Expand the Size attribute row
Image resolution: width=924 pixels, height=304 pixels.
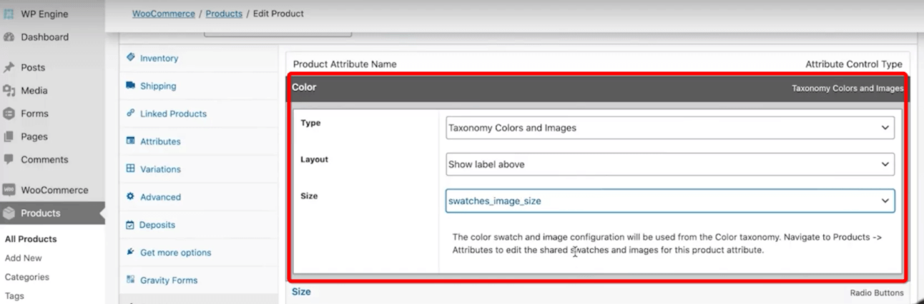pos(598,292)
